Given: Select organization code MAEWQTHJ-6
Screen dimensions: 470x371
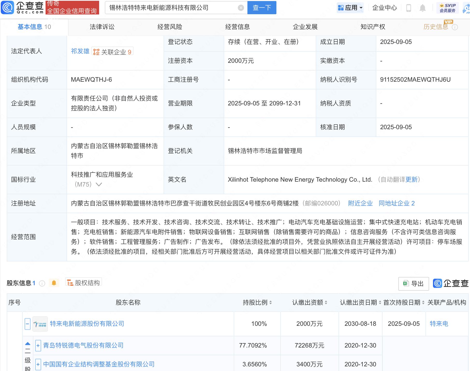Looking at the screenshot, I should tap(91, 80).
